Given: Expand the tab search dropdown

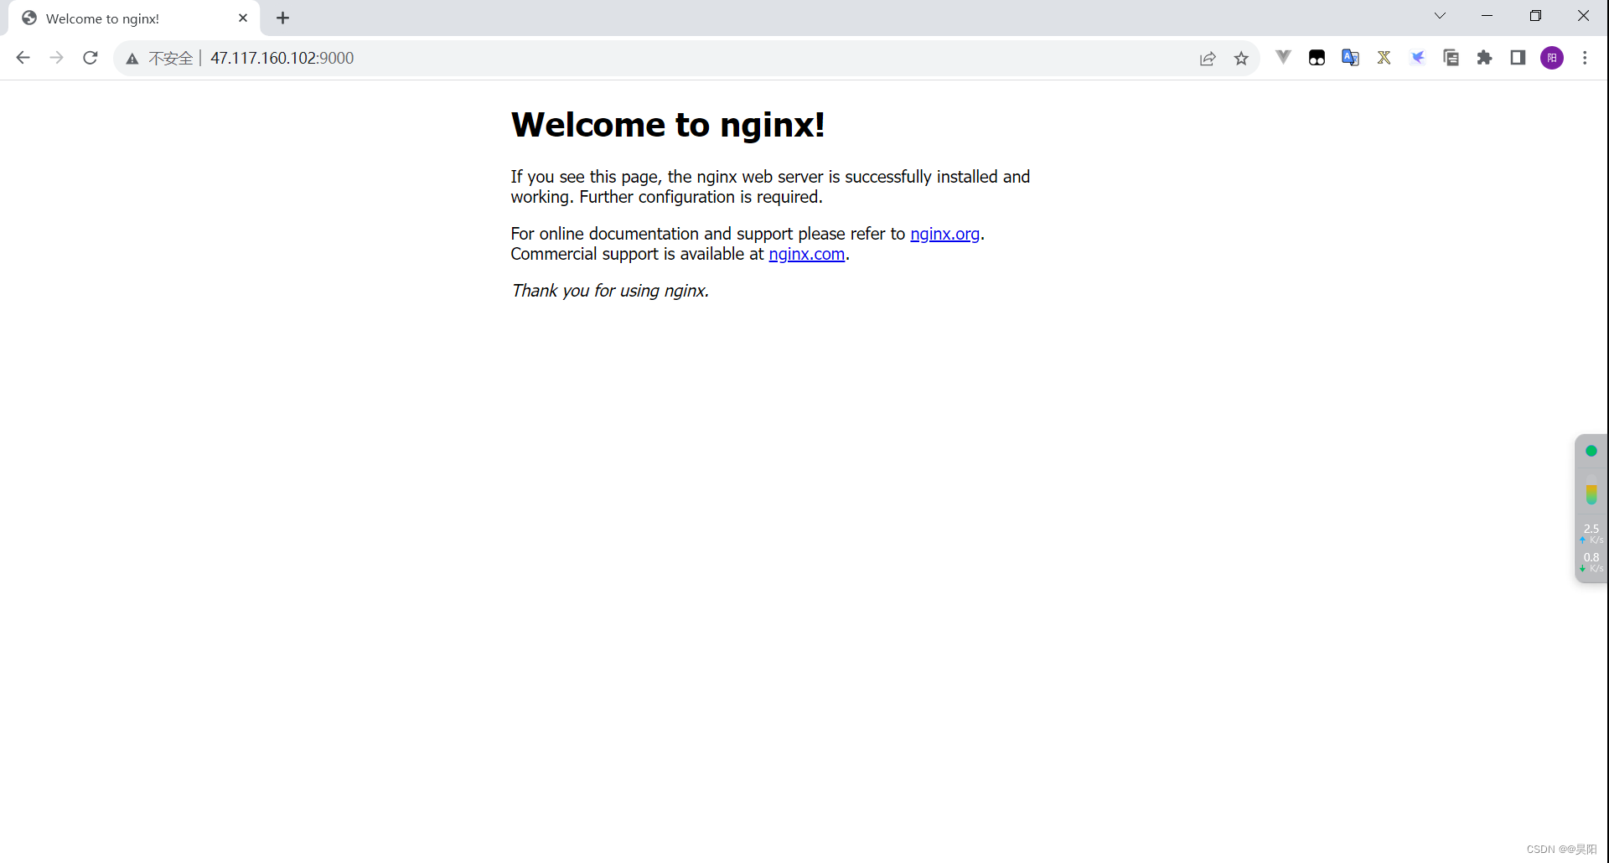Looking at the screenshot, I should click(x=1440, y=16).
